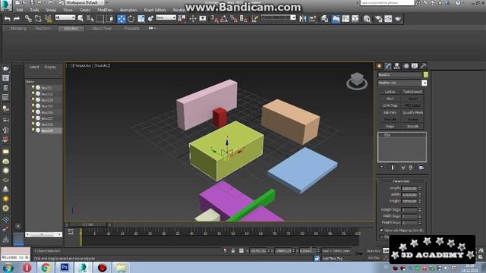Activate the Select and Link tool
The width and height of the screenshot is (486, 273).
(x=28, y=19)
